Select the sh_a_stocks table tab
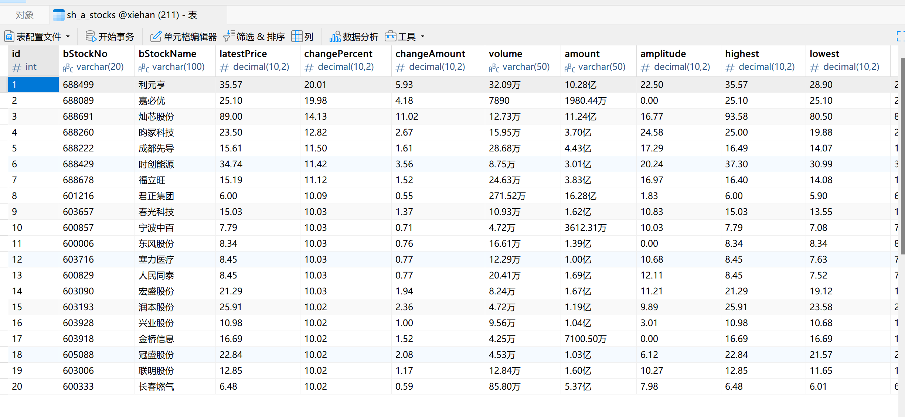905x417 pixels. (138, 15)
